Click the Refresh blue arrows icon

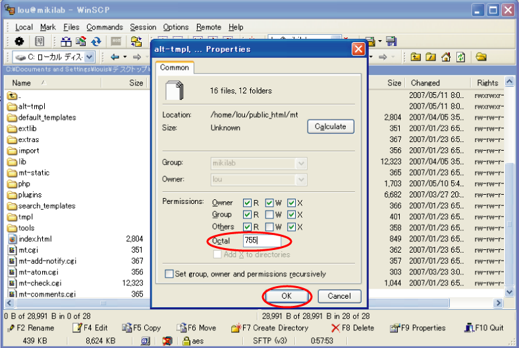point(96,41)
